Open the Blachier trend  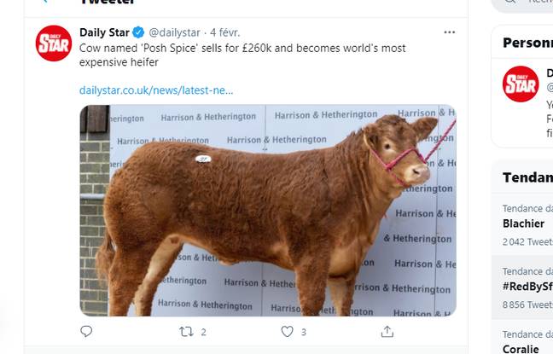524,223
